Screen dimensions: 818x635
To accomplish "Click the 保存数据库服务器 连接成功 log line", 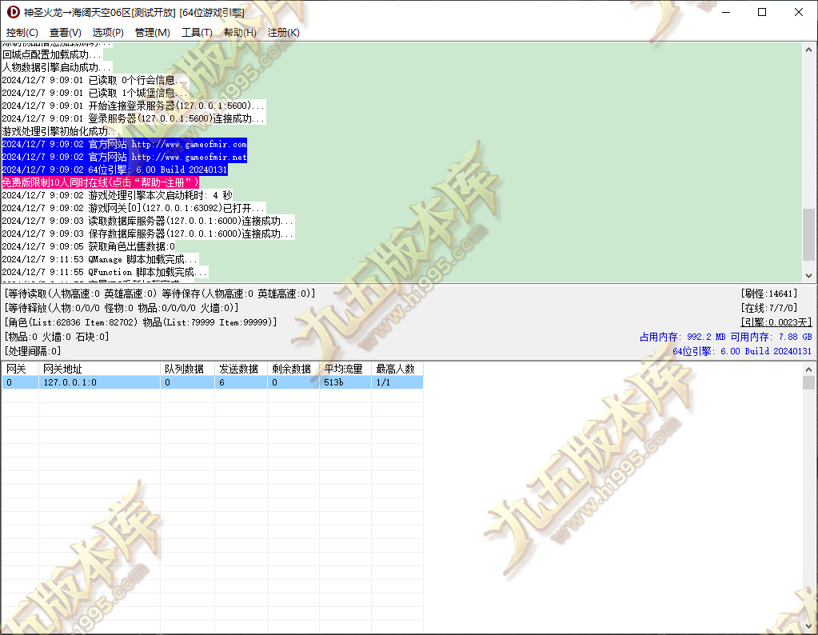I will [148, 234].
